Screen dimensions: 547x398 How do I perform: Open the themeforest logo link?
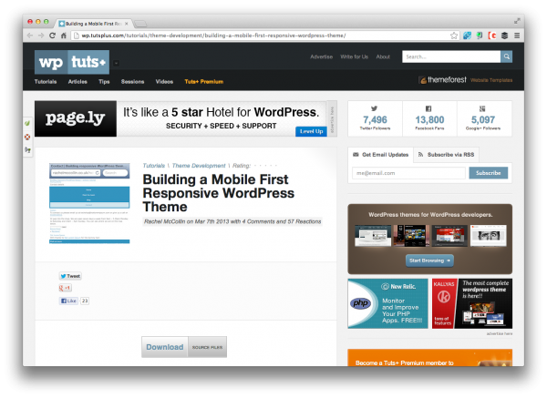pyautogui.click(x=442, y=80)
